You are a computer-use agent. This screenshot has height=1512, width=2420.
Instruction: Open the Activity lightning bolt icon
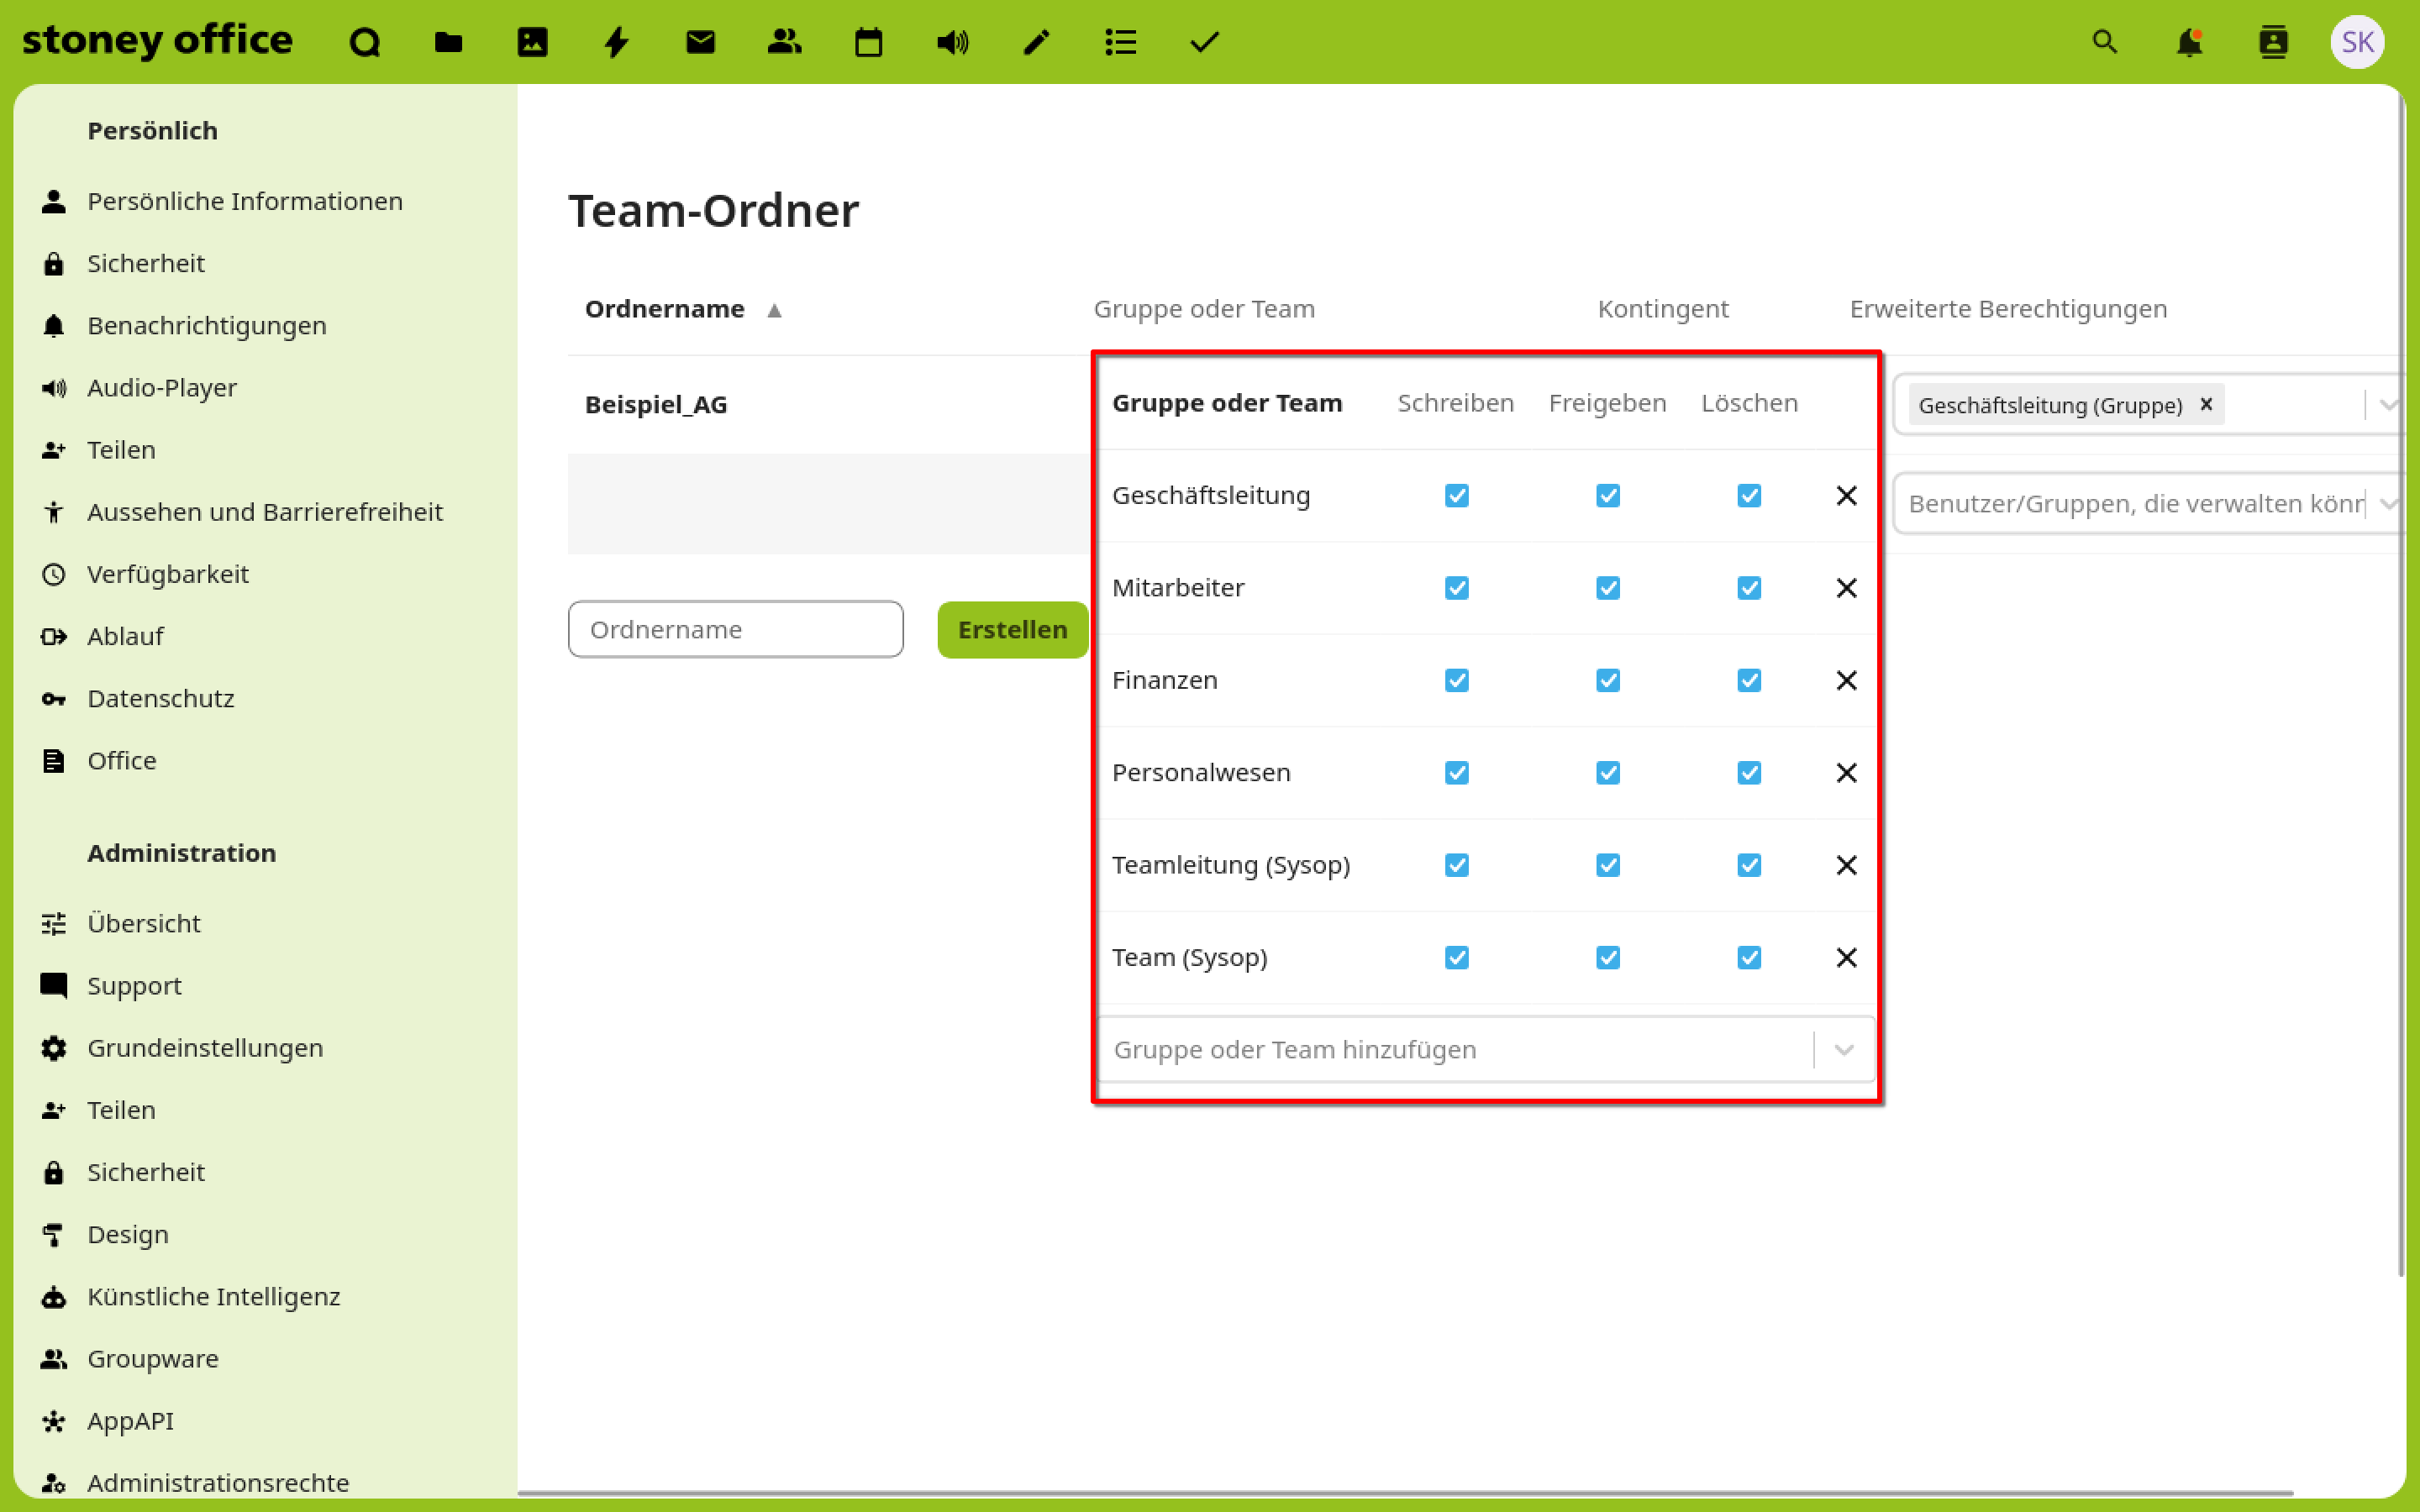[616, 42]
